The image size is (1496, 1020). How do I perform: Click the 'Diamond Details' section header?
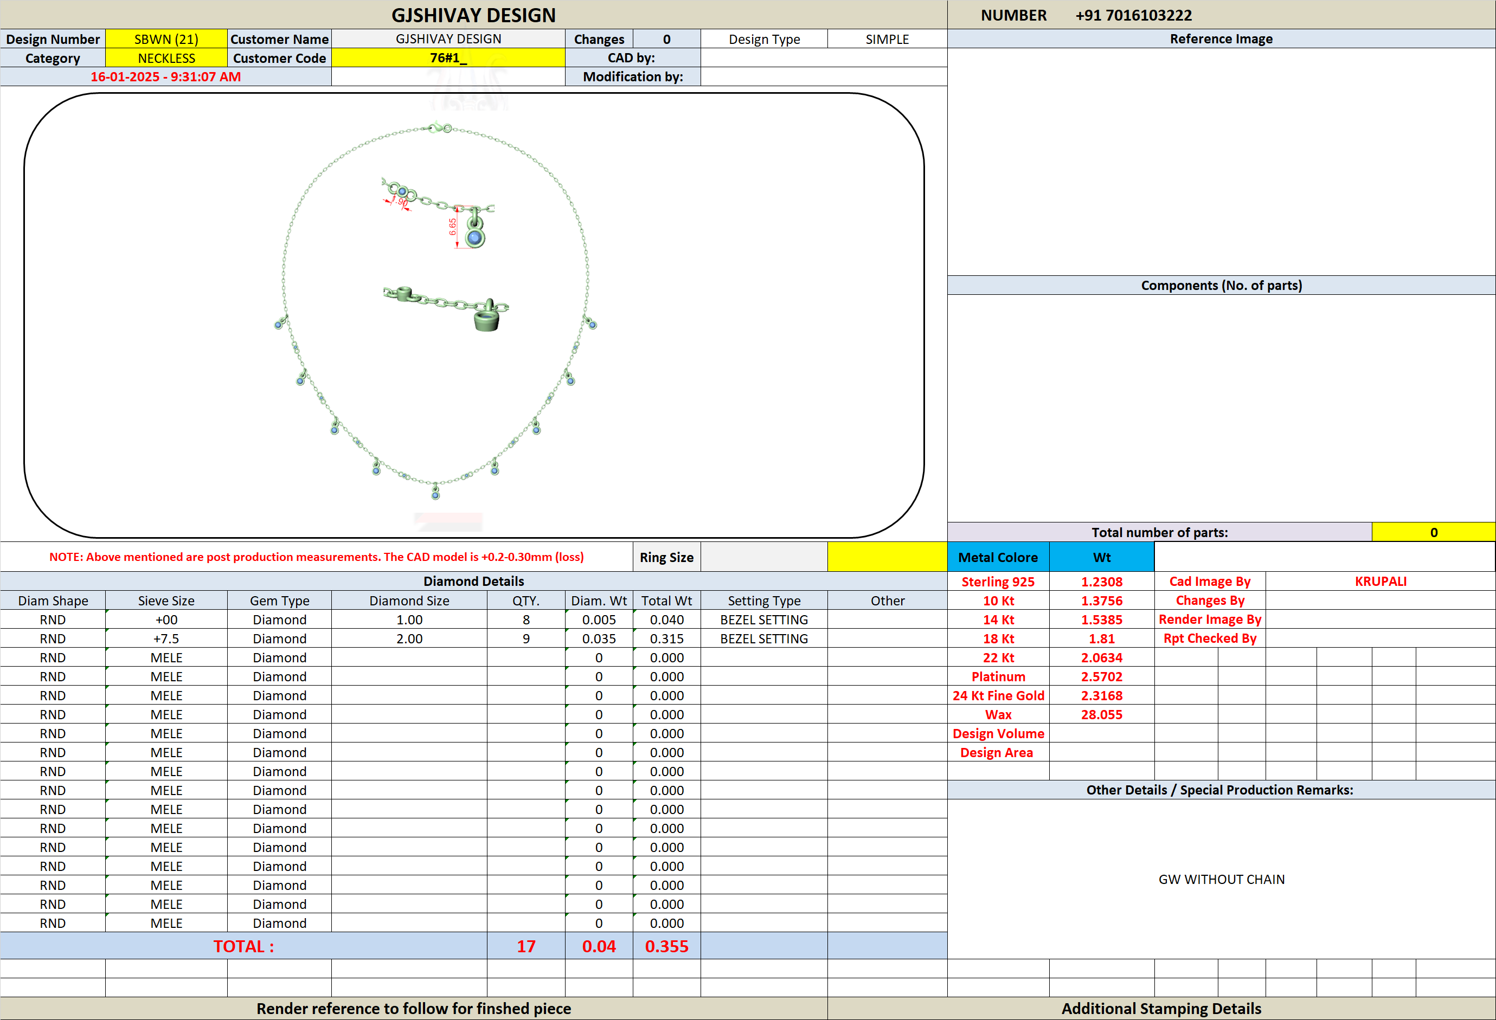473,582
